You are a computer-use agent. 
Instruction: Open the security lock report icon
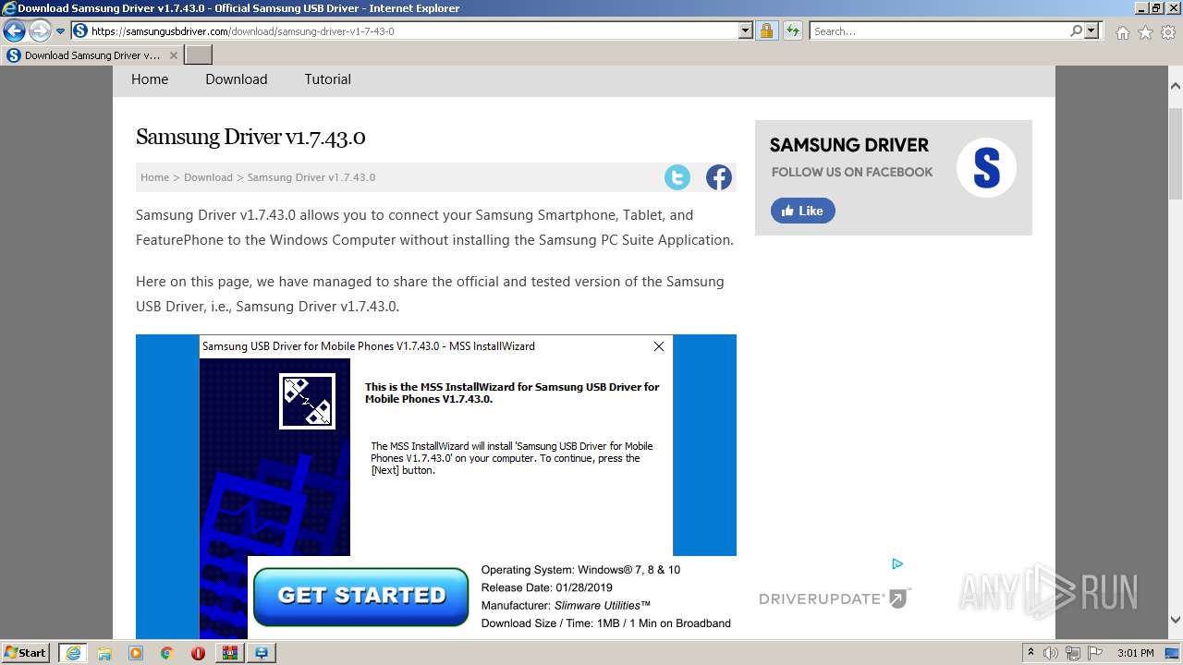point(766,30)
